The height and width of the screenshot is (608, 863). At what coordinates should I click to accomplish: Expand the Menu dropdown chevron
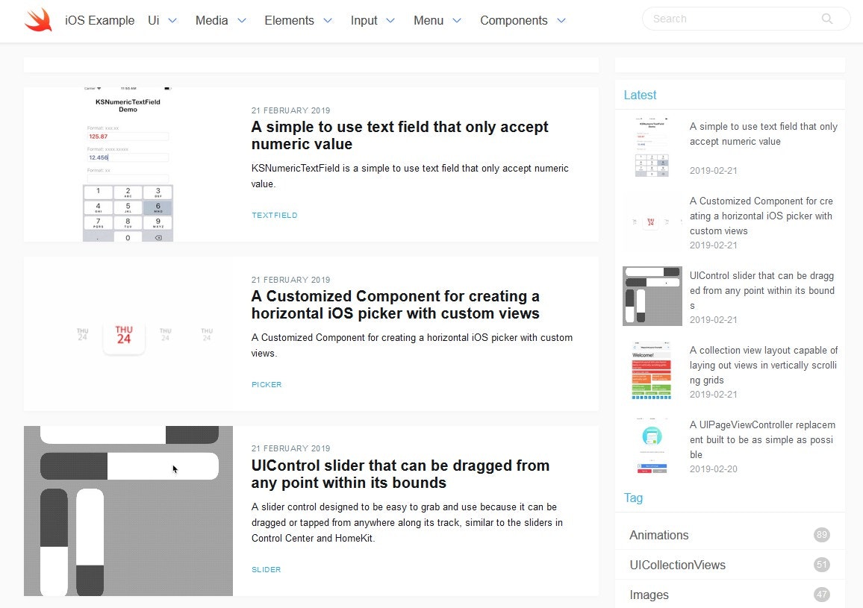[457, 20]
